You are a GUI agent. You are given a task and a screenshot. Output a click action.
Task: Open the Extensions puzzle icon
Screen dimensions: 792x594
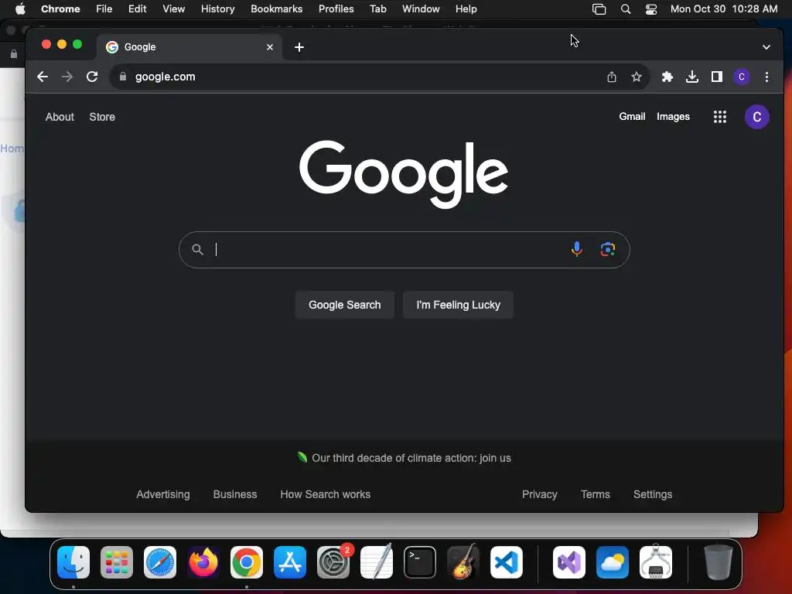[x=667, y=77]
